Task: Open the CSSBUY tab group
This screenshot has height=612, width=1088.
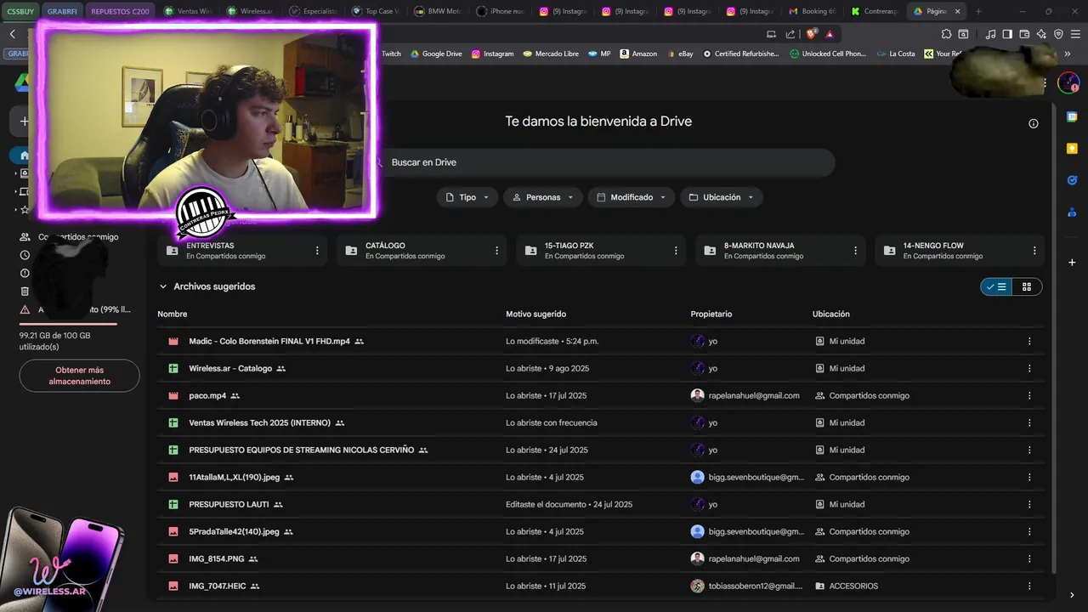Action: click(x=20, y=11)
